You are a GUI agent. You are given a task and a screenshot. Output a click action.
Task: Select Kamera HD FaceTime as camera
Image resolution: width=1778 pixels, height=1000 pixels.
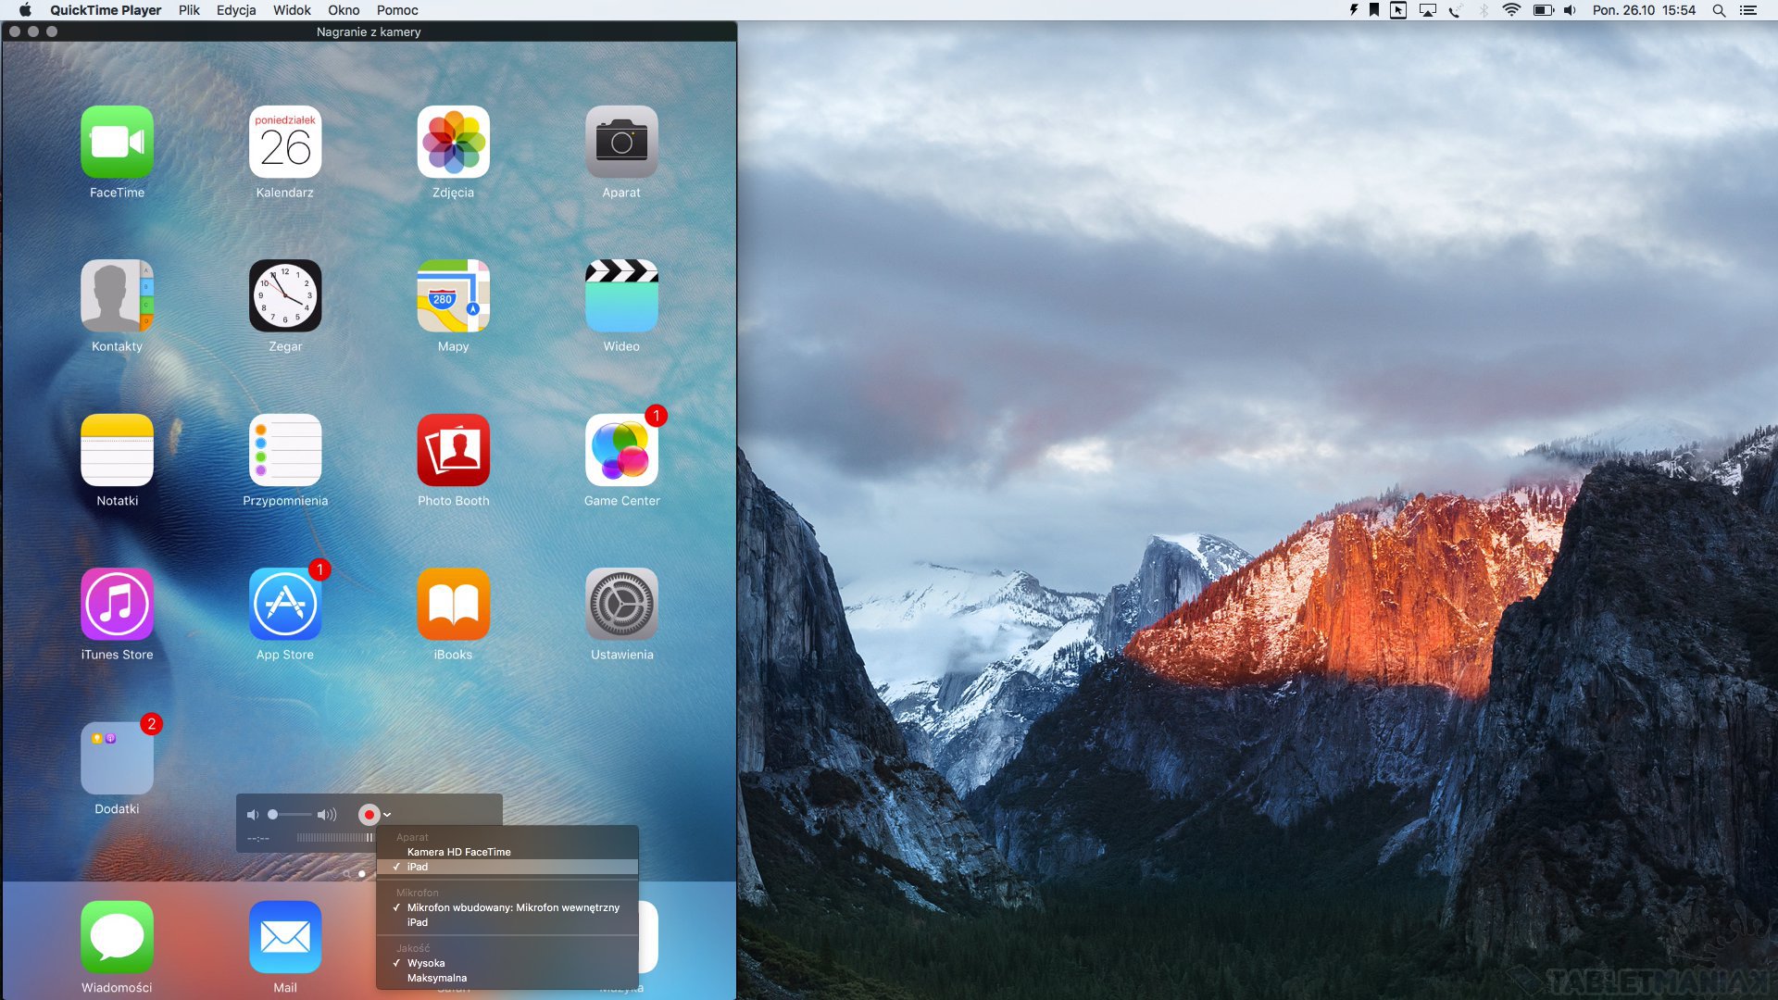pyautogui.click(x=458, y=852)
